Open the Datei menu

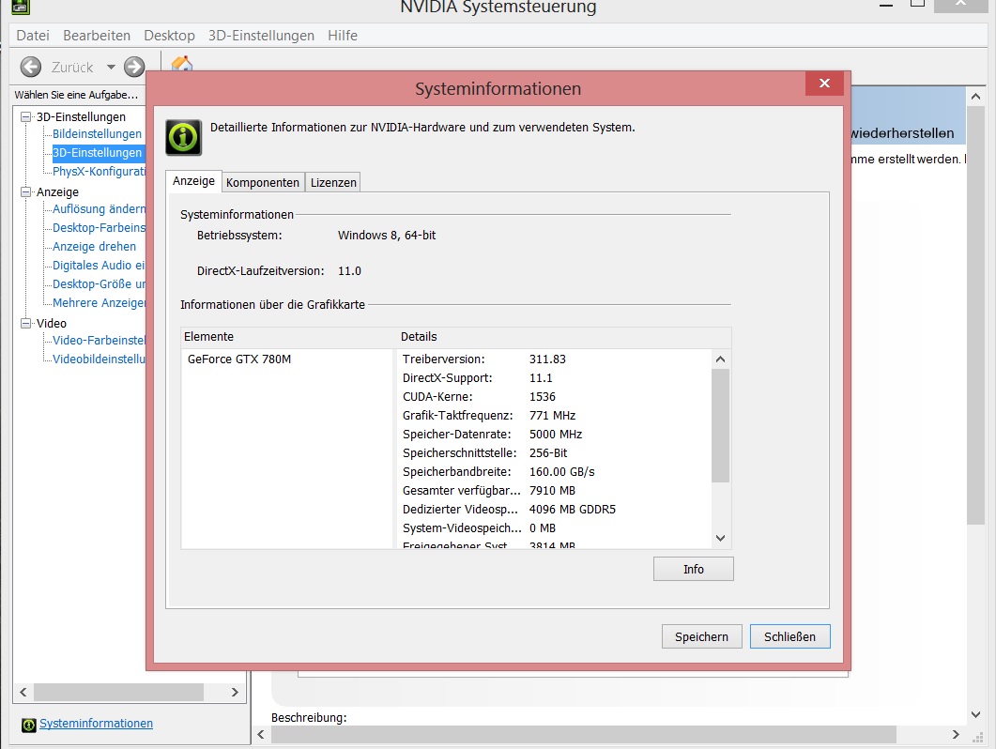pyautogui.click(x=33, y=36)
